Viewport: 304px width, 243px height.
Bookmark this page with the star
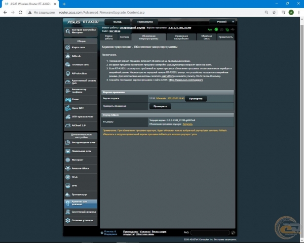[x=274, y=12]
